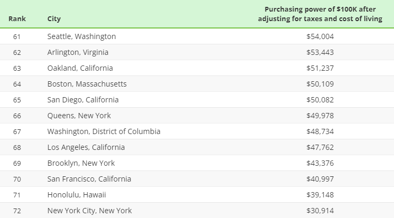Select the Arlington, Virginia city cell
The width and height of the screenshot is (394, 218).
pyautogui.click(x=78, y=52)
